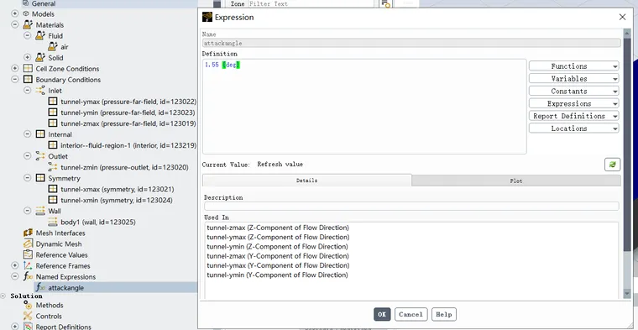Click the interior--fluid-region-1 zone icon
This screenshot has height=330, width=638.
[53, 145]
